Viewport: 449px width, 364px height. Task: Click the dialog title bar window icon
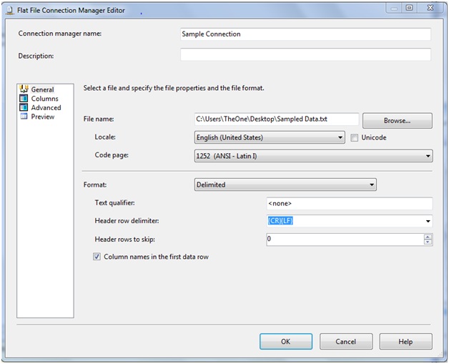[x=9, y=9]
